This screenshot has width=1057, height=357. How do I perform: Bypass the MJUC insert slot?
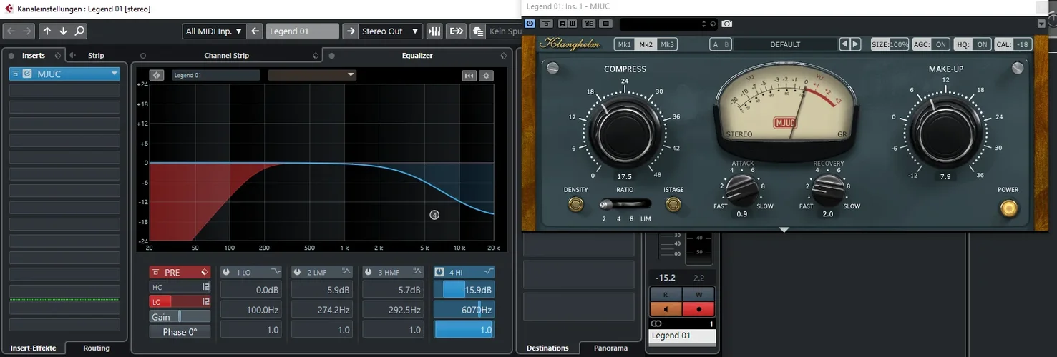point(16,74)
